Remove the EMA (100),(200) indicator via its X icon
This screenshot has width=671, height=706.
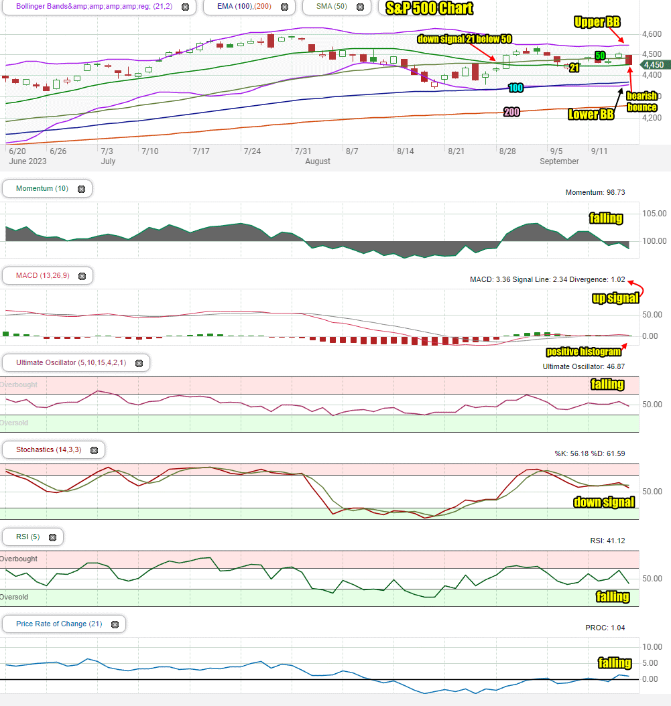click(x=284, y=7)
